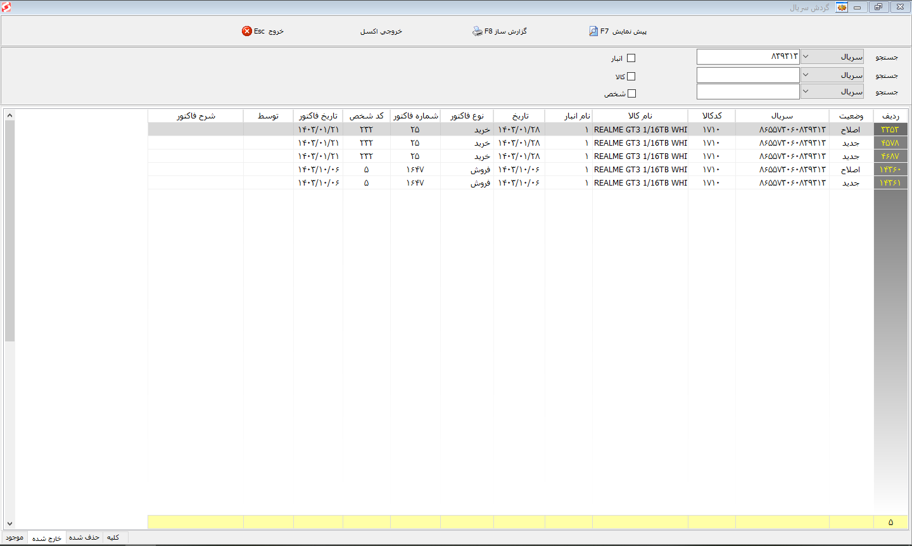Screen dimensions: 912x546
Task: Sort by the کد شخص column header
Action: [x=367, y=116]
